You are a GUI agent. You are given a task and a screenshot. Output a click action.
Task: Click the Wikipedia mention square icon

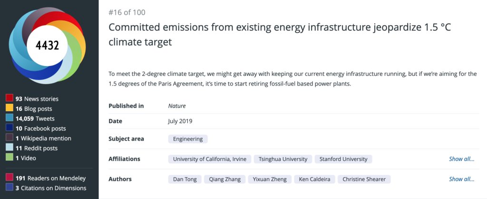[10, 138]
